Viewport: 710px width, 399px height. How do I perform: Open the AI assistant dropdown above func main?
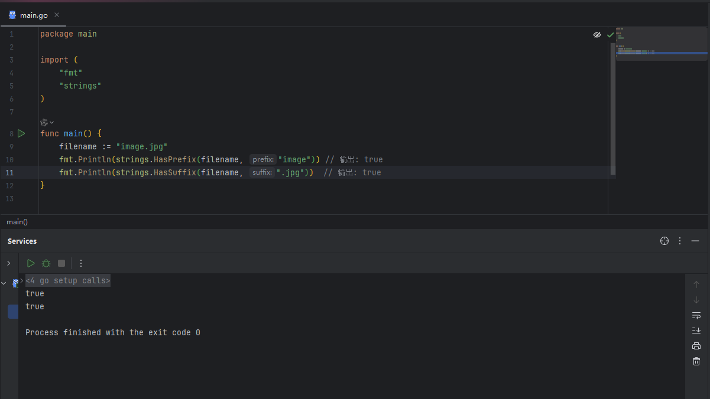coord(47,122)
